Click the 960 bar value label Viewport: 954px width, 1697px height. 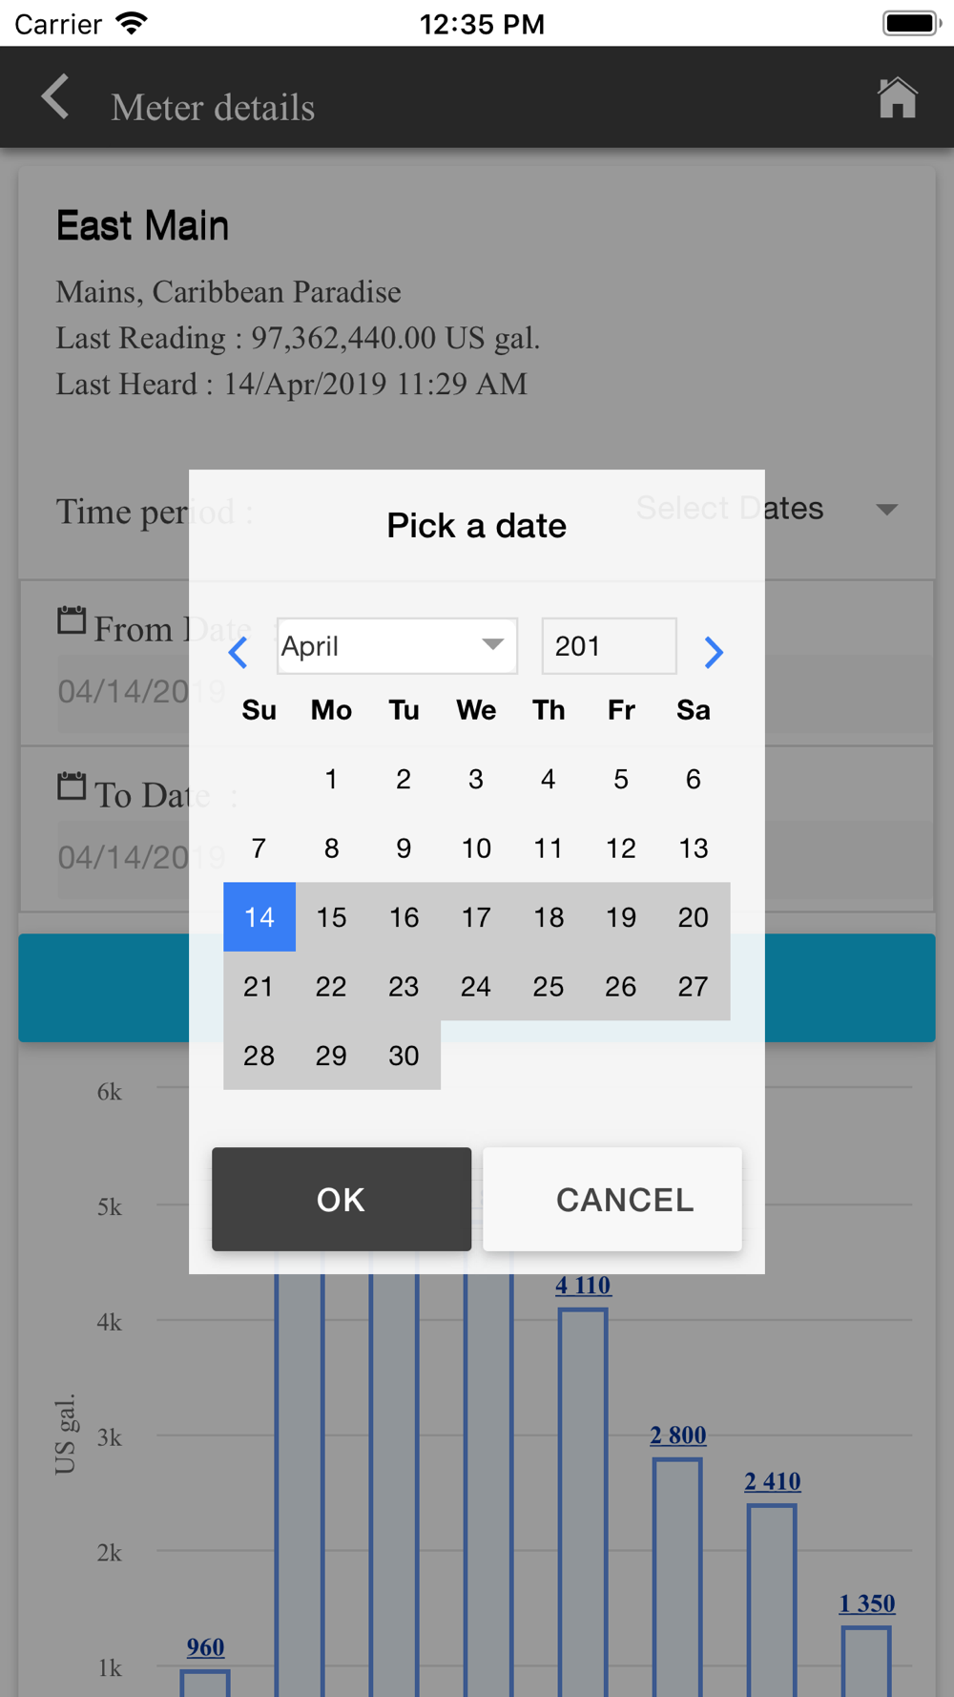click(205, 1647)
